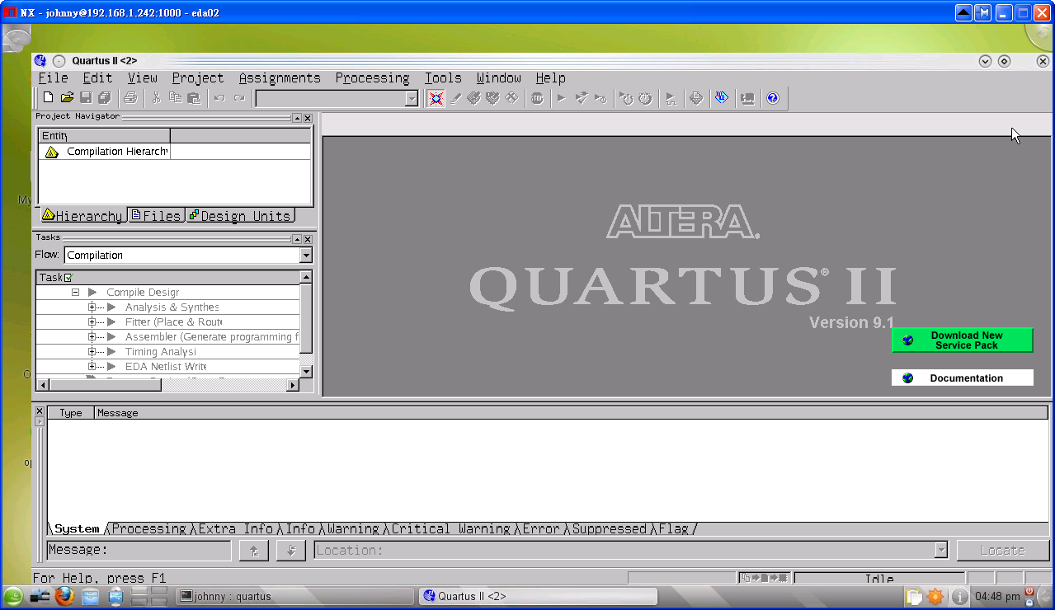Image resolution: width=1055 pixels, height=610 pixels.
Task: Click the blue Help question mark icon
Action: coord(772,98)
